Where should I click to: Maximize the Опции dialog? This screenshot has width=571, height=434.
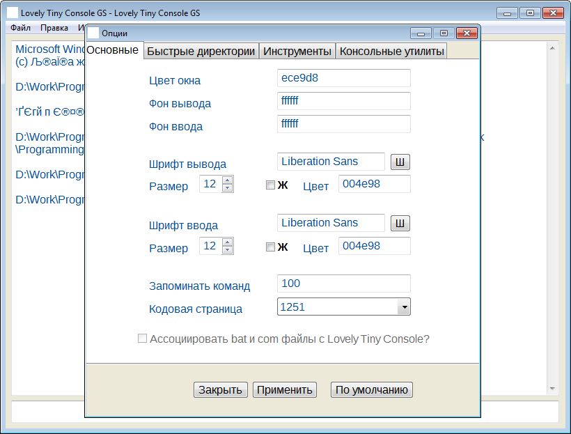444,33
